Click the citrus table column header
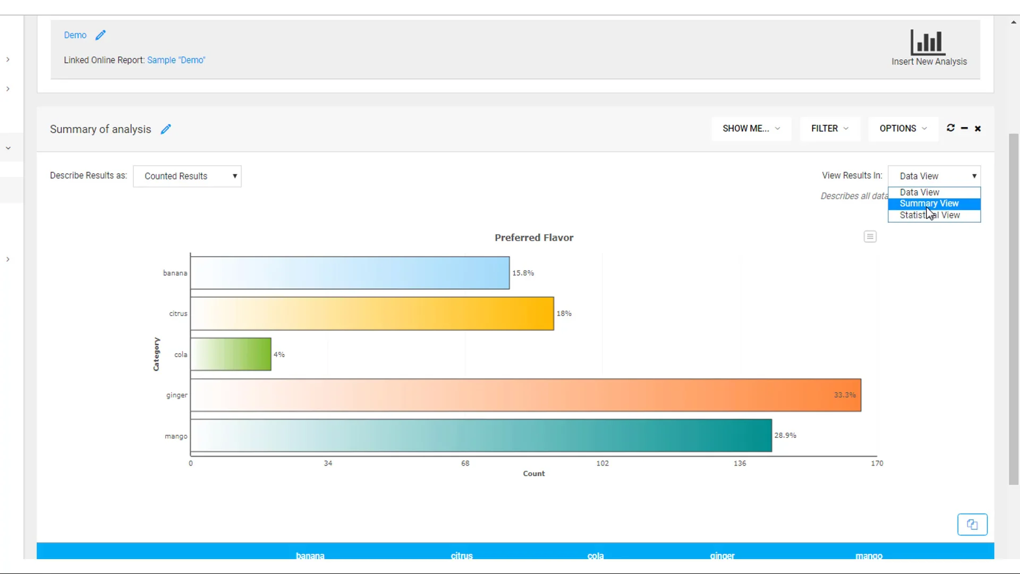Image resolution: width=1020 pixels, height=574 pixels. click(462, 555)
